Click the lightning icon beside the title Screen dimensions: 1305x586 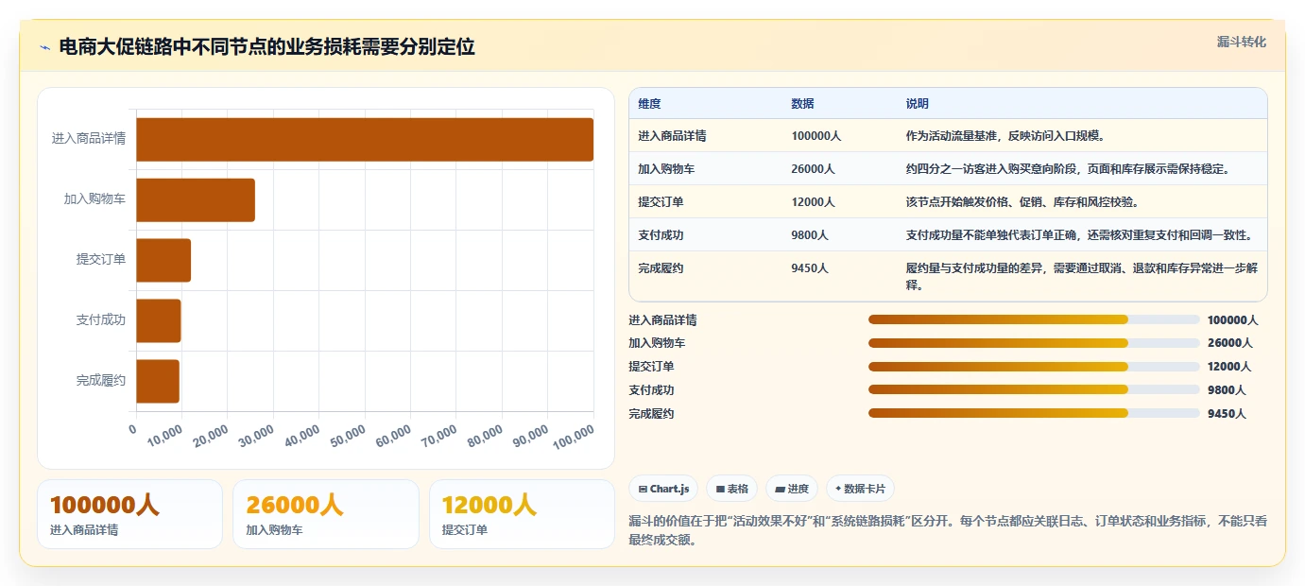pos(44,47)
